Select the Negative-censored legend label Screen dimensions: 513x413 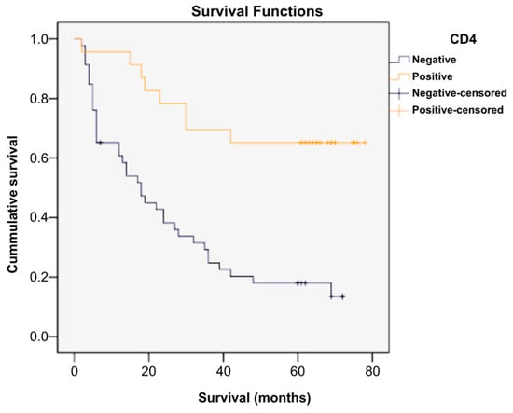click(459, 93)
